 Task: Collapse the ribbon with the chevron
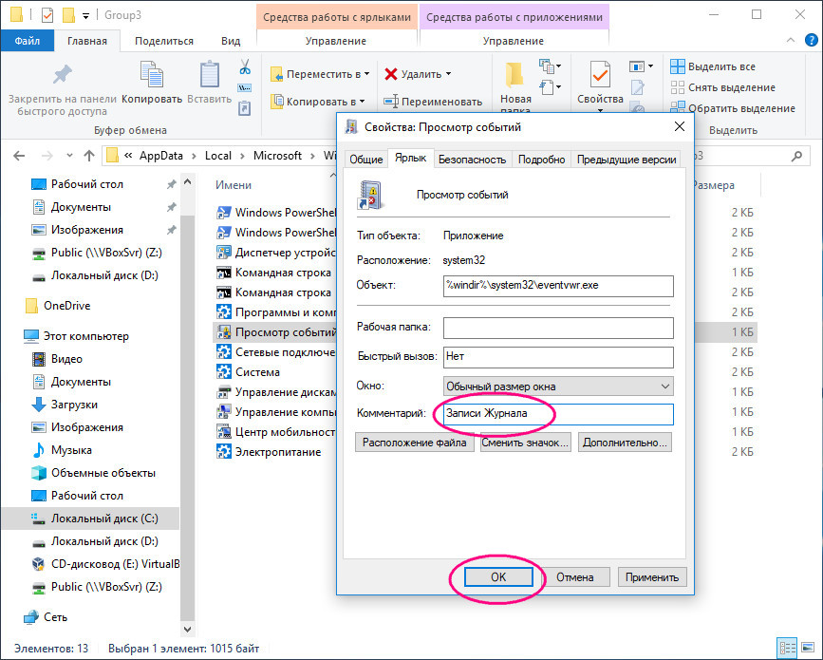coord(791,41)
